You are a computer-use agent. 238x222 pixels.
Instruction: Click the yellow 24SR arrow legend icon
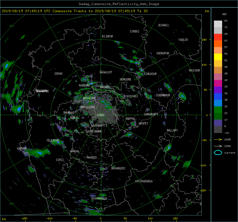click(x=218, y=139)
